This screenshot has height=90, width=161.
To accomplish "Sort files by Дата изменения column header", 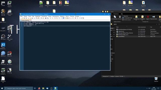I will point(142,27).
